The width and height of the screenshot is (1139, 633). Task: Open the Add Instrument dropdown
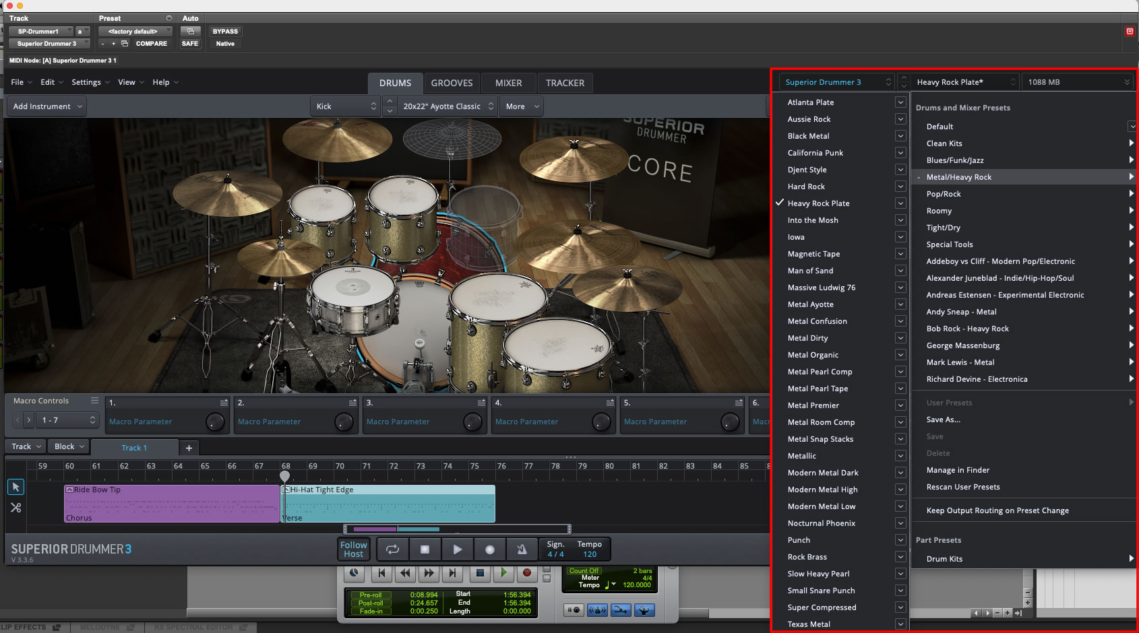tap(48, 106)
